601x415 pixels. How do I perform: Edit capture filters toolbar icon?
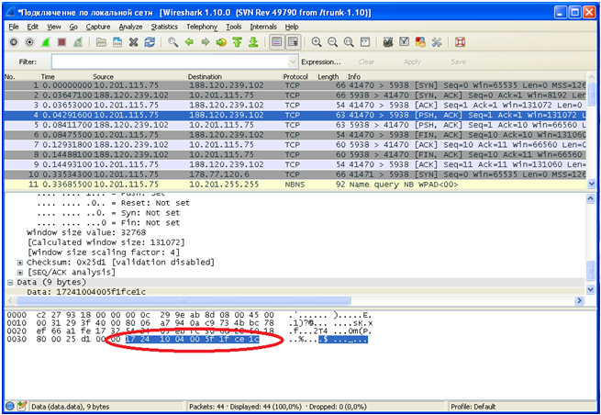(388, 42)
